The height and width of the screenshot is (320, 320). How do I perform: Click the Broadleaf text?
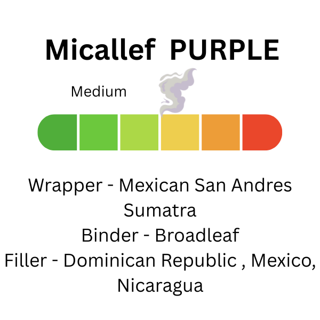(197, 235)
